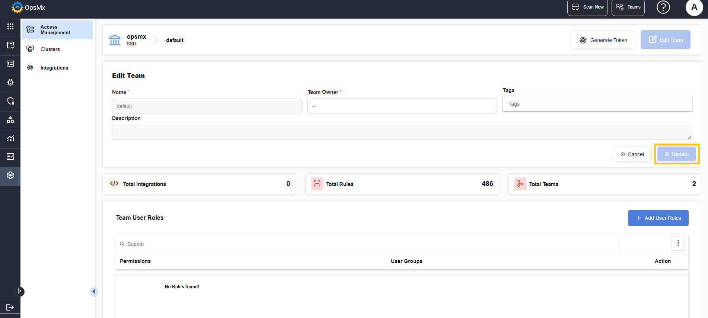Click the user avatar A icon
This screenshot has height=318, width=708.
[694, 7]
